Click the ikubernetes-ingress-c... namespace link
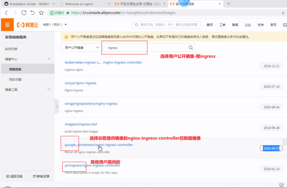Screen dimensions: 287x188 click(x=83, y=62)
